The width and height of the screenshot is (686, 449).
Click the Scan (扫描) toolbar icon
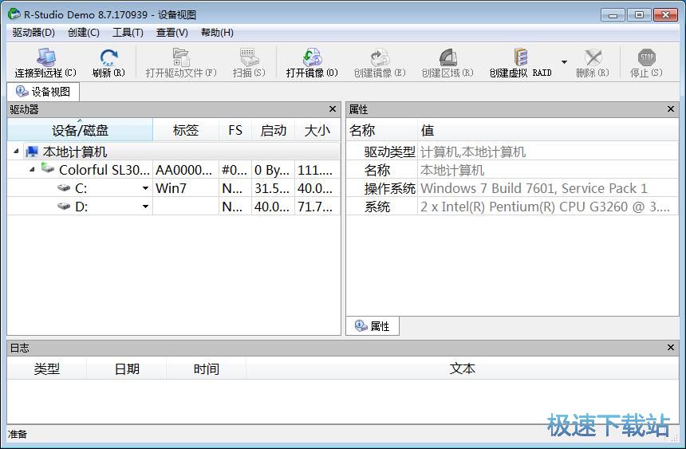click(249, 57)
